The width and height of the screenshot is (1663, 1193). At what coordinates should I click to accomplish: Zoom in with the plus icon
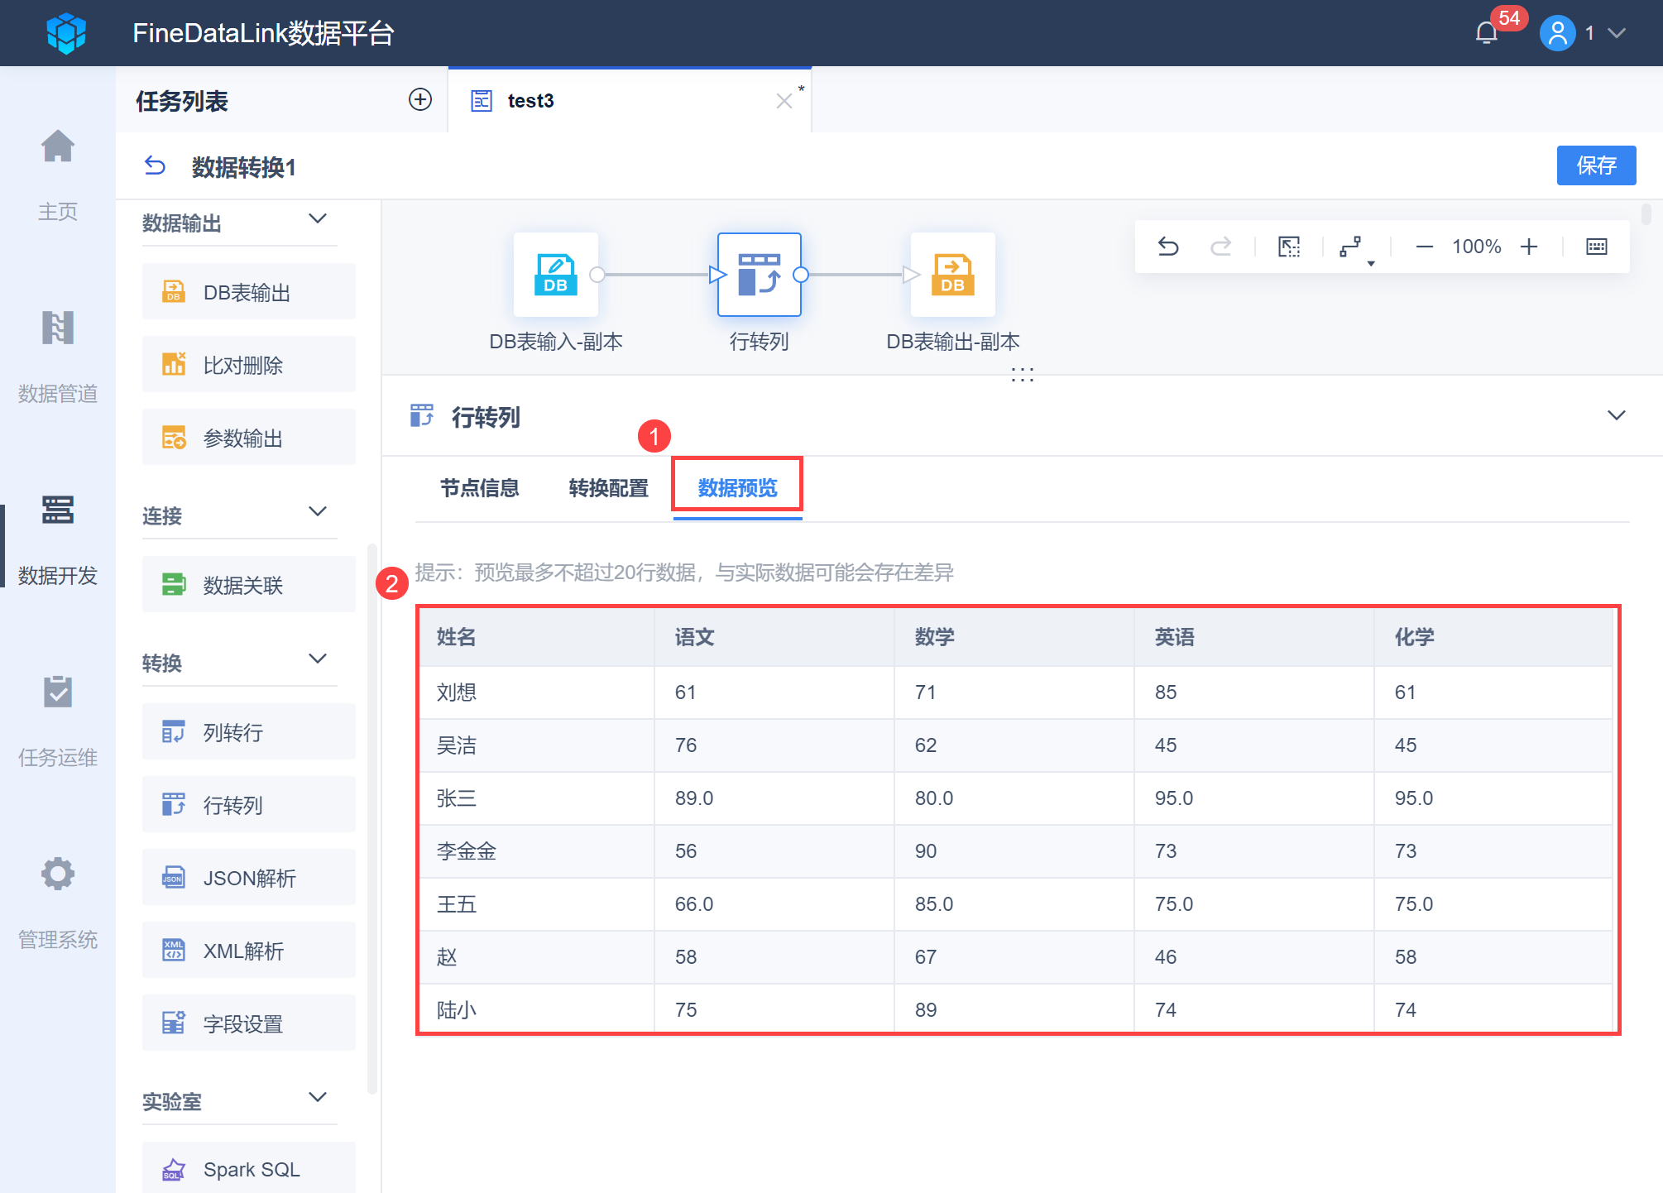pos(1529,247)
